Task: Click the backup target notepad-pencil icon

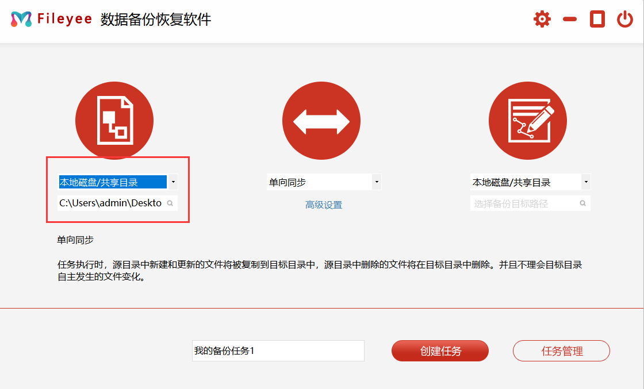Action: tap(527, 121)
